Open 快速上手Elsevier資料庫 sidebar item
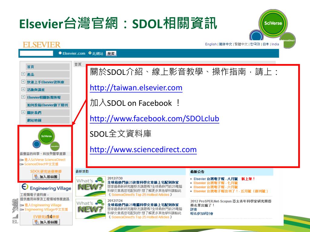310x232 pixels. (x=48, y=82)
